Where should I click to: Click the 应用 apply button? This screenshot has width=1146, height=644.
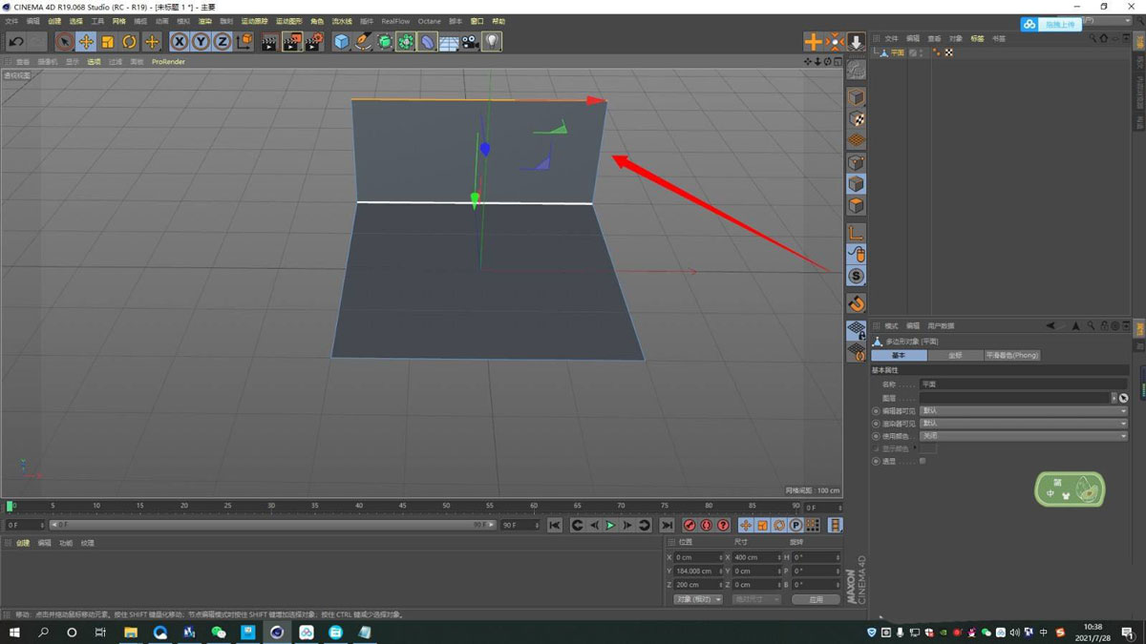[x=817, y=598]
